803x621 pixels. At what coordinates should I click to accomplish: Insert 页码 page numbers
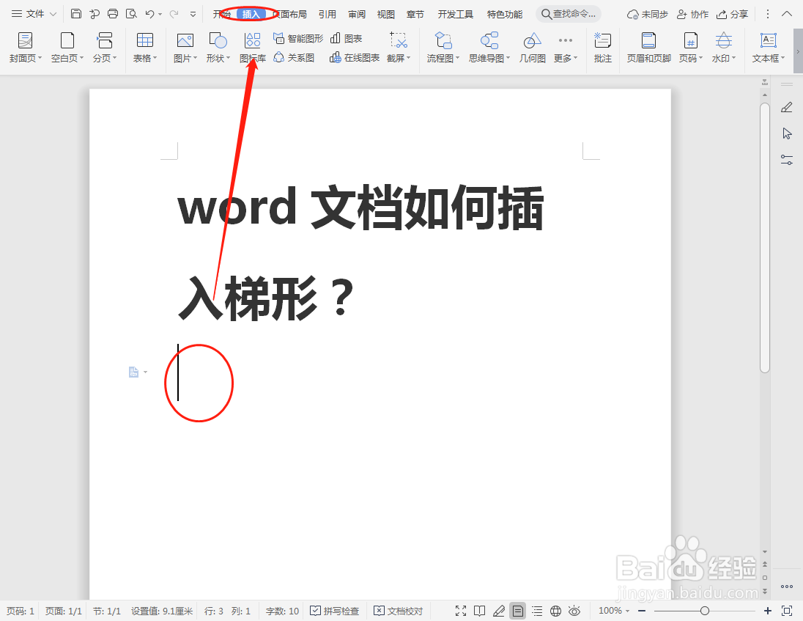click(x=691, y=47)
